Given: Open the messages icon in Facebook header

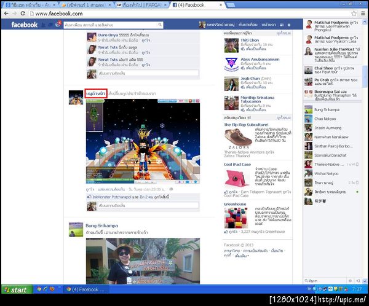Looking at the screenshot, I should pos(50,25).
